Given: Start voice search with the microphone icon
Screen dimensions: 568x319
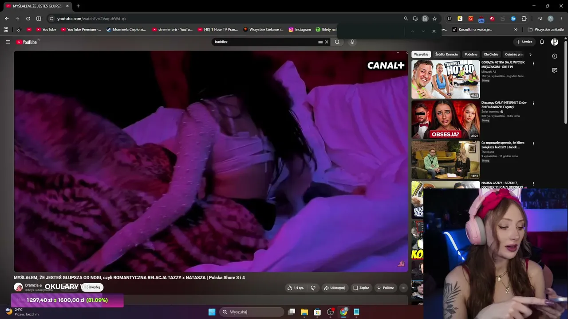Looking at the screenshot, I should 352,42.
